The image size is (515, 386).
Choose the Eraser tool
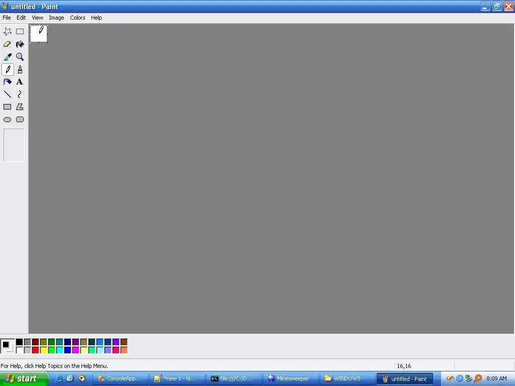click(7, 44)
